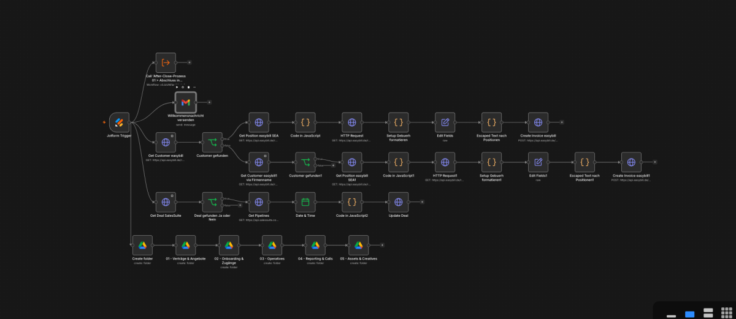Open the Create Invoice easybill1 node
This screenshot has width=736, height=319.
click(x=631, y=162)
